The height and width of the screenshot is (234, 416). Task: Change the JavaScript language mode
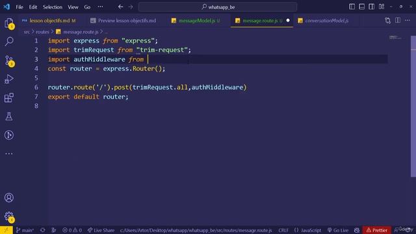tap(307, 230)
